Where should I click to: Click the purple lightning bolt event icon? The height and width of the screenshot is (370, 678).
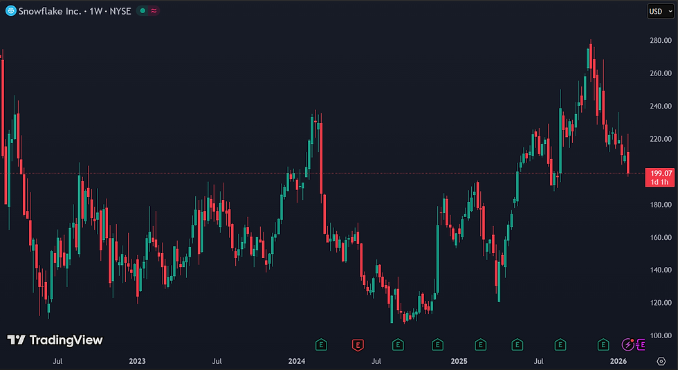[628, 344]
